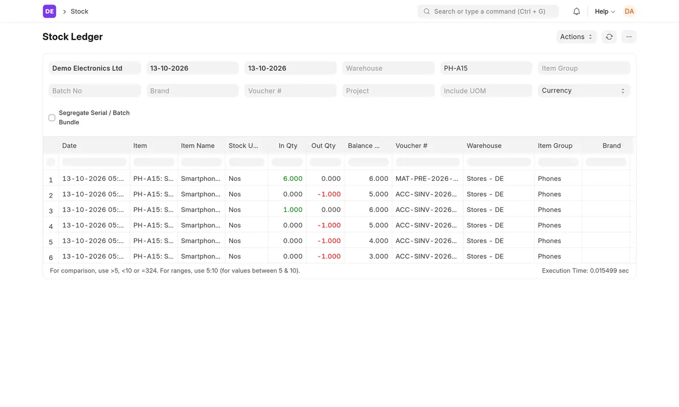This screenshot has height=407, width=679.
Task: Click the Phones item group in row 6
Action: coord(558,256)
